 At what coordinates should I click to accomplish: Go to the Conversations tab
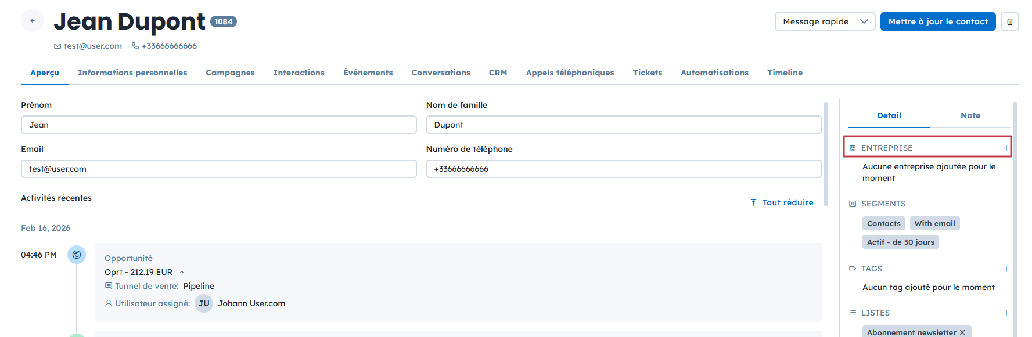click(441, 73)
